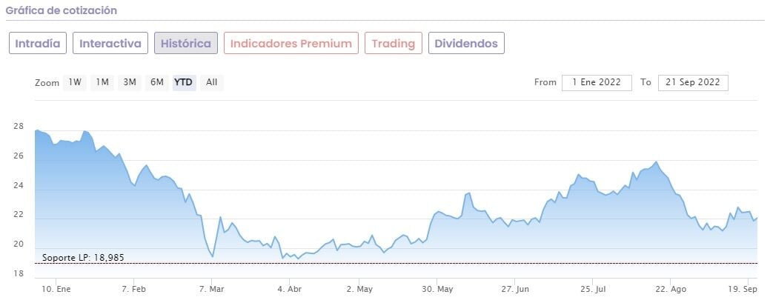The height and width of the screenshot is (303, 770).
Task: Go to the Trading tab
Action: click(393, 43)
